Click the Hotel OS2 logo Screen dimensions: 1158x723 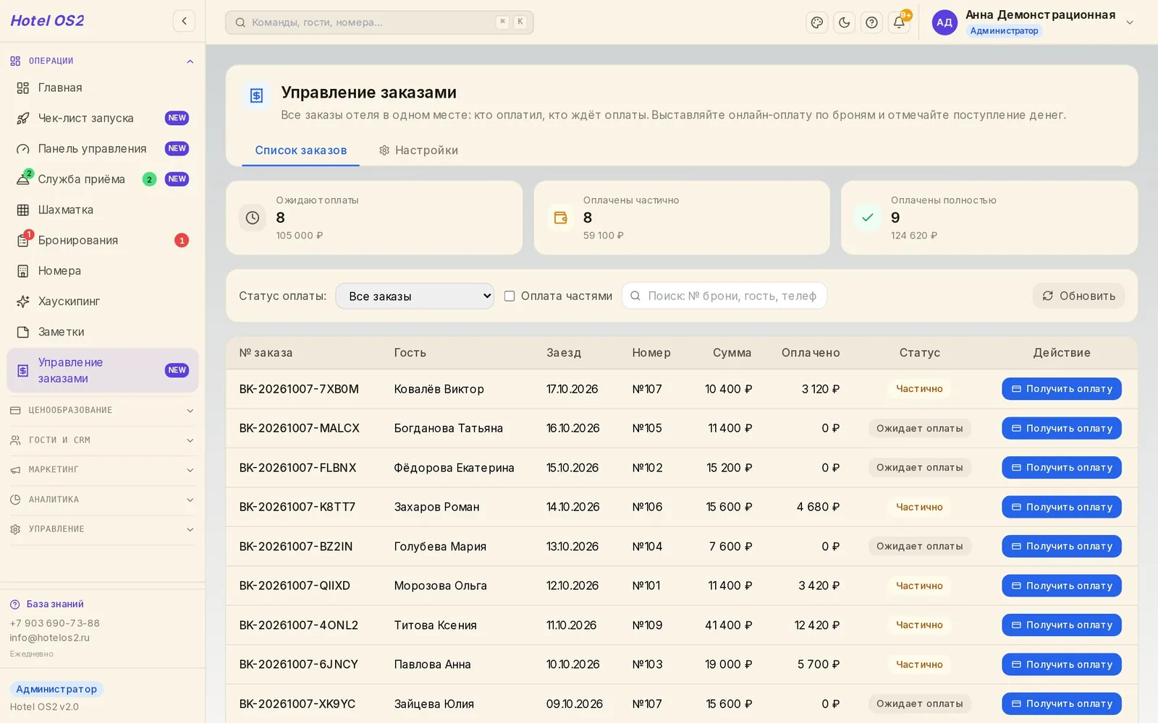click(47, 21)
